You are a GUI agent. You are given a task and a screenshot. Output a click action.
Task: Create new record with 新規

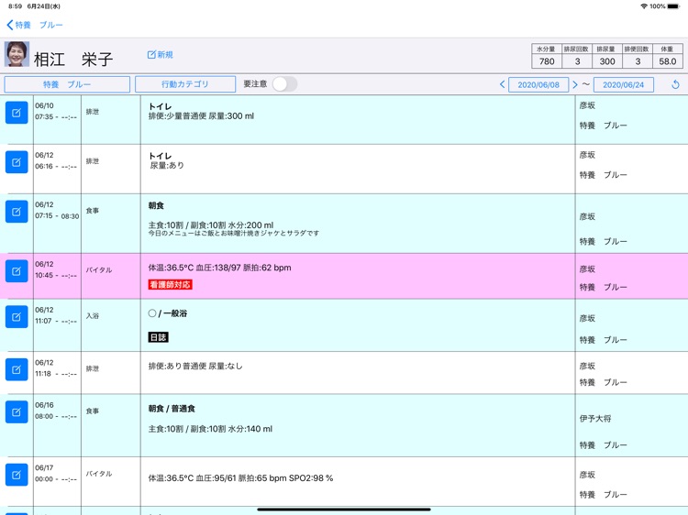(161, 55)
